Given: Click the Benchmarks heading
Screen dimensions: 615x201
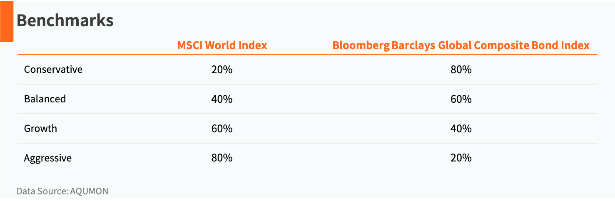Looking at the screenshot, I should pos(65,20).
